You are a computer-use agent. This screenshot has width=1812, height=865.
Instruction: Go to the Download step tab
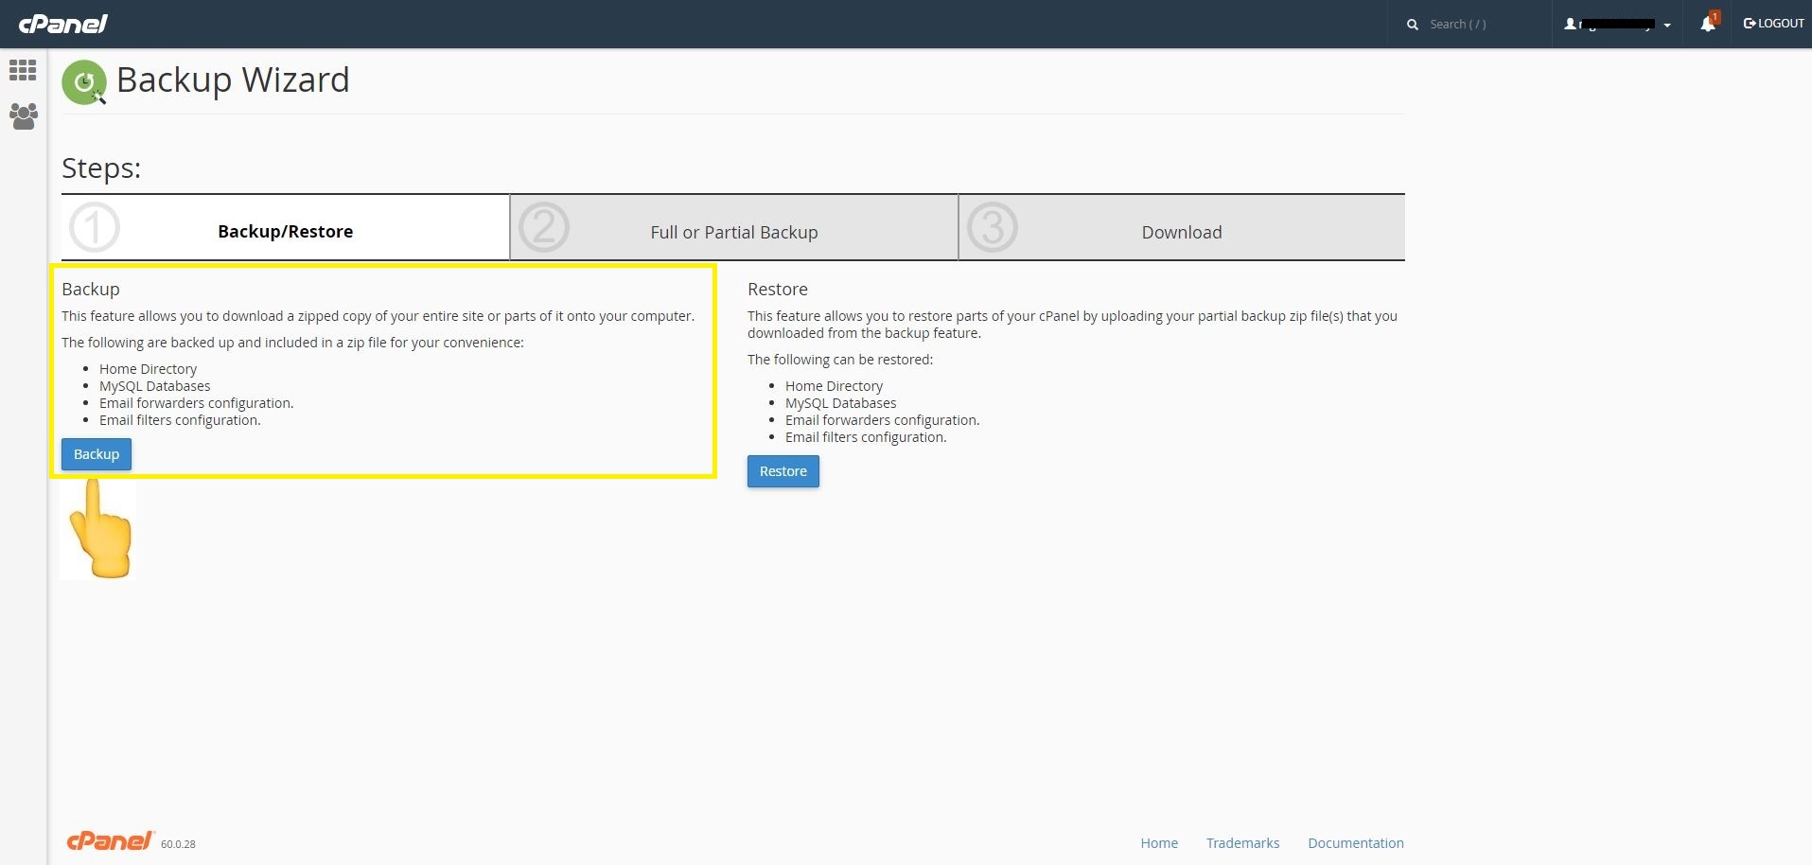pos(1181,232)
